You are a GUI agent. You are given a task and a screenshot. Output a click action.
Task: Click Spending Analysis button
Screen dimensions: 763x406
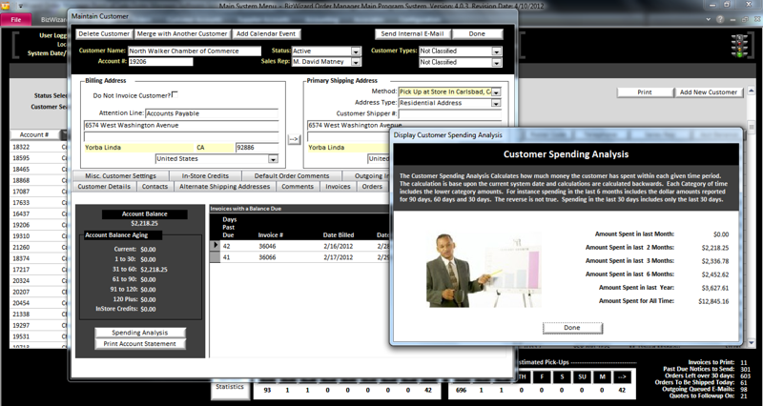(139, 333)
